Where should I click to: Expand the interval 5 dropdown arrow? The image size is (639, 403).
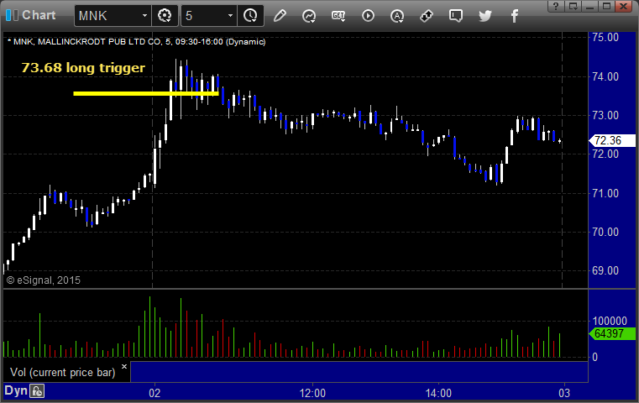coord(230,16)
